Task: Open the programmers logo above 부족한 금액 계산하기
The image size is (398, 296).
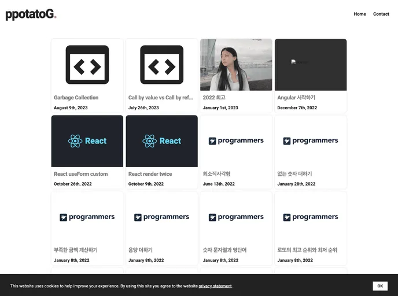Action: [87, 217]
